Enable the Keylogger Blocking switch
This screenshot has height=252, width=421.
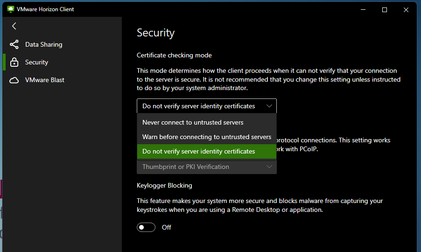coord(146,227)
